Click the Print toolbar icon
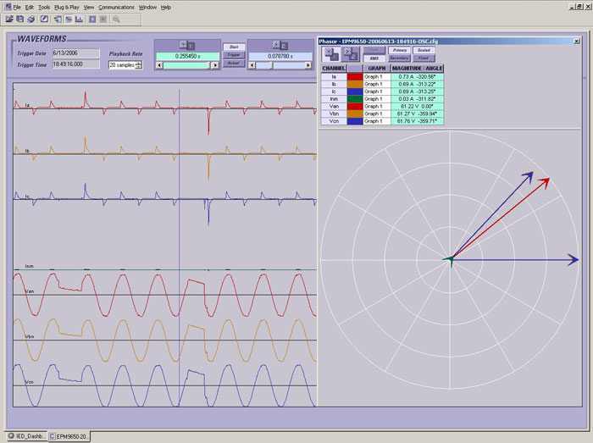Image resolution: width=593 pixels, height=443 pixels. coord(31,19)
